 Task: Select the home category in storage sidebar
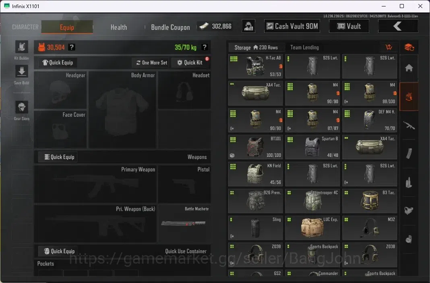click(409, 68)
